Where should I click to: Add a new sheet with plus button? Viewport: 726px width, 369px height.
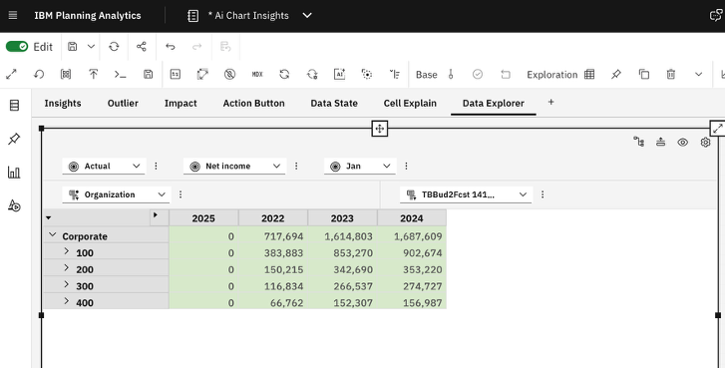tap(550, 102)
